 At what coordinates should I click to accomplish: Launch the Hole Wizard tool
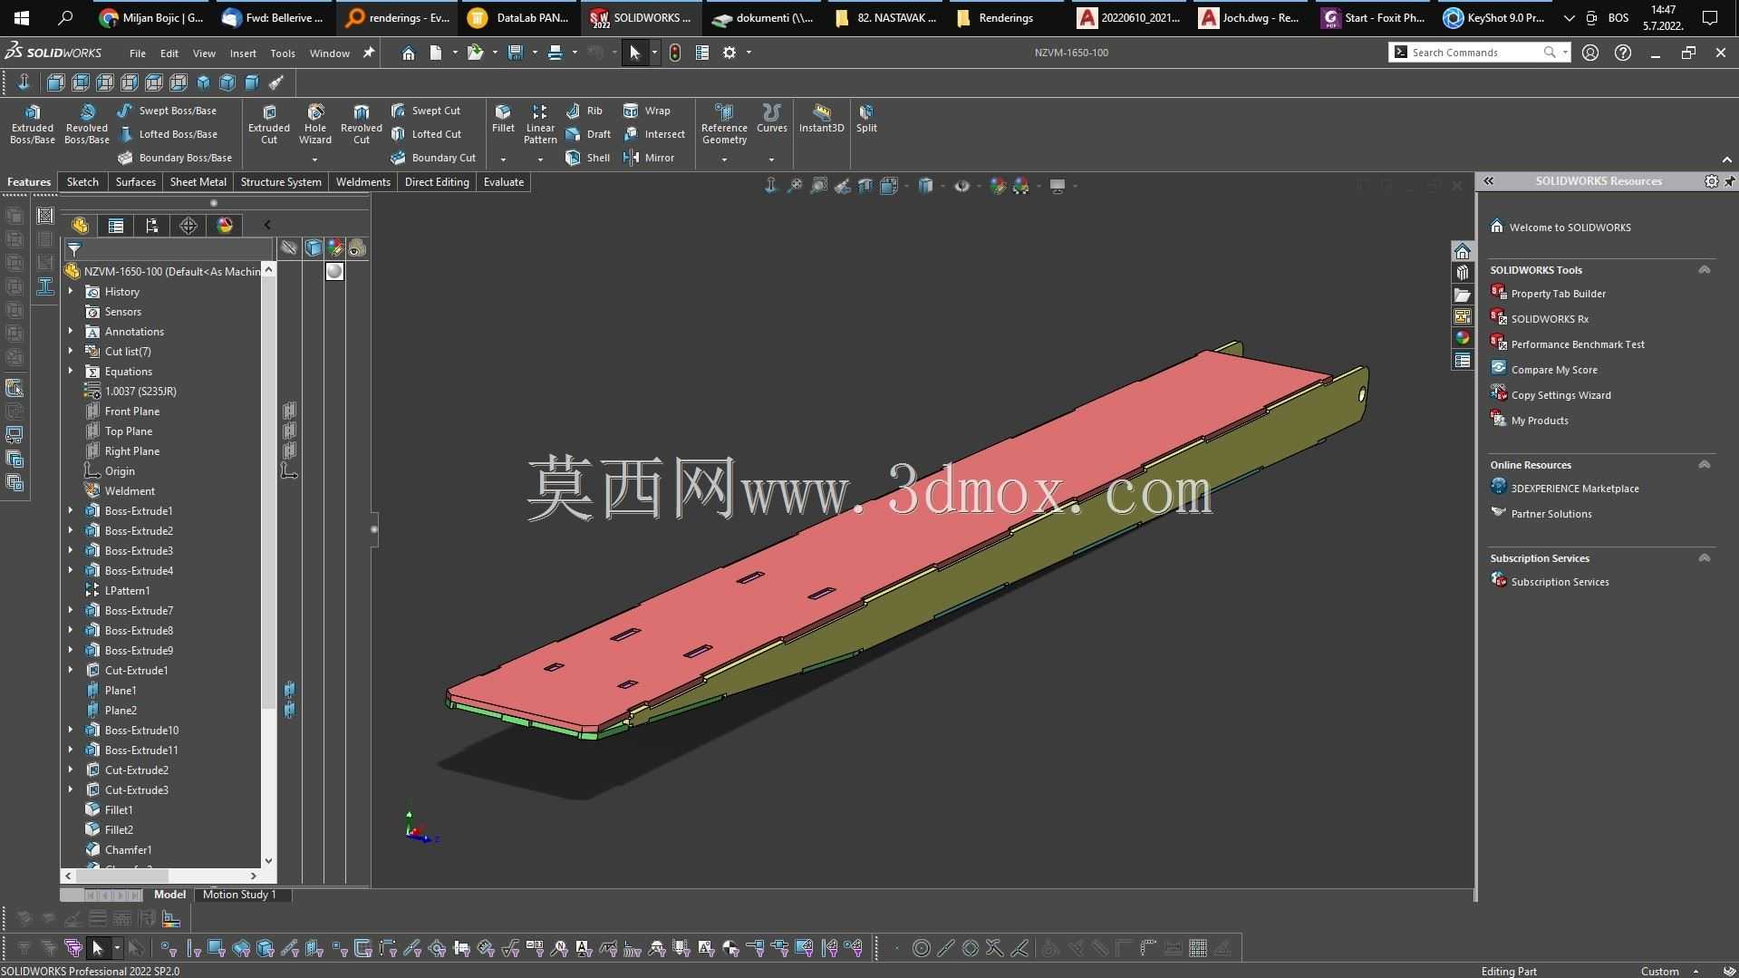click(x=315, y=124)
